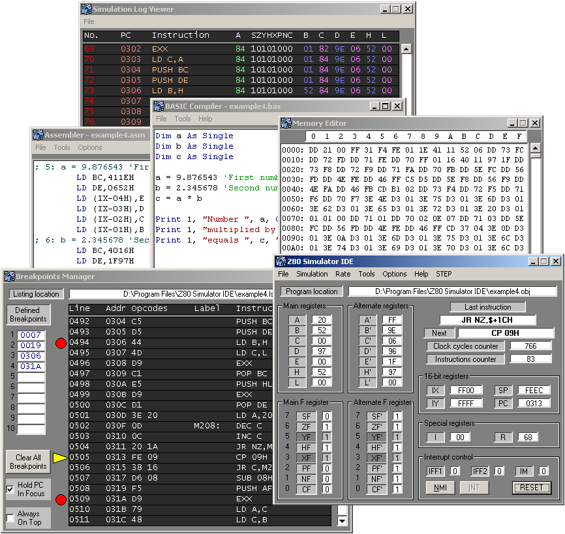
Task: Open the Tools menu in BASIC Compiler
Action: (x=183, y=119)
